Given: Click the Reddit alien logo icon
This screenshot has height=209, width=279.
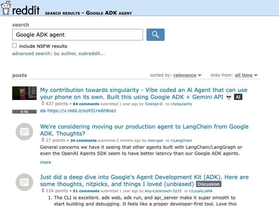Looking at the screenshot, I should click(6, 8).
